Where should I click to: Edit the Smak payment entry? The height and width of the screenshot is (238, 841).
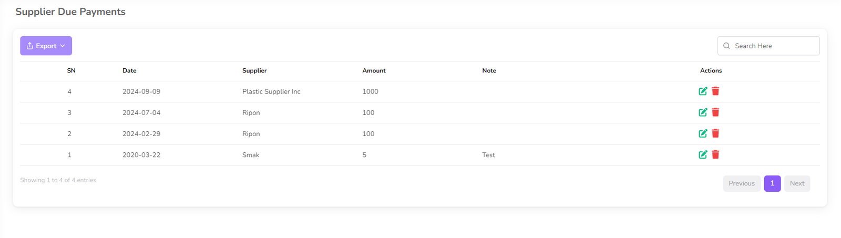703,154
